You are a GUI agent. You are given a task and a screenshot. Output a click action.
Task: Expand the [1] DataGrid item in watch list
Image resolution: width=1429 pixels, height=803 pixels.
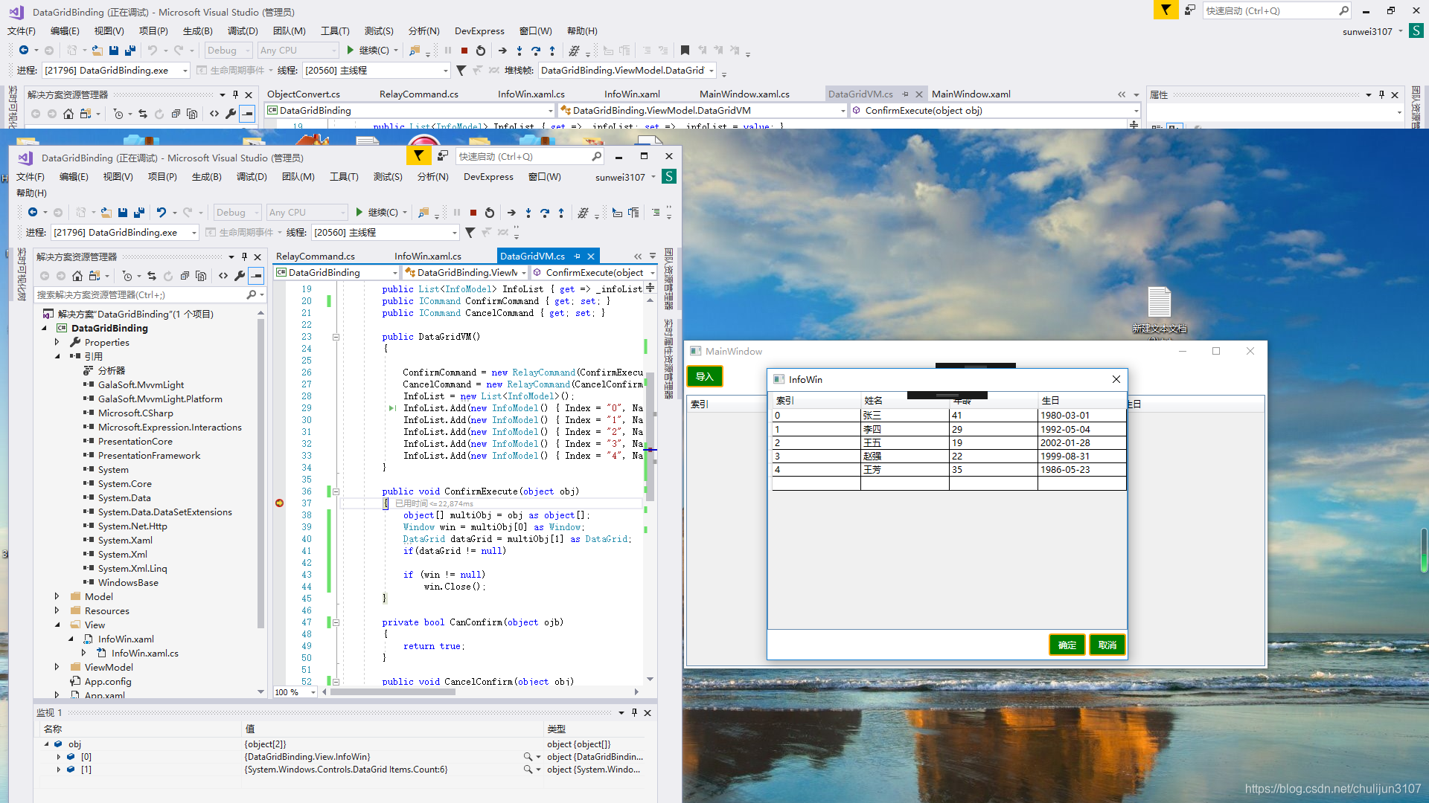59,770
